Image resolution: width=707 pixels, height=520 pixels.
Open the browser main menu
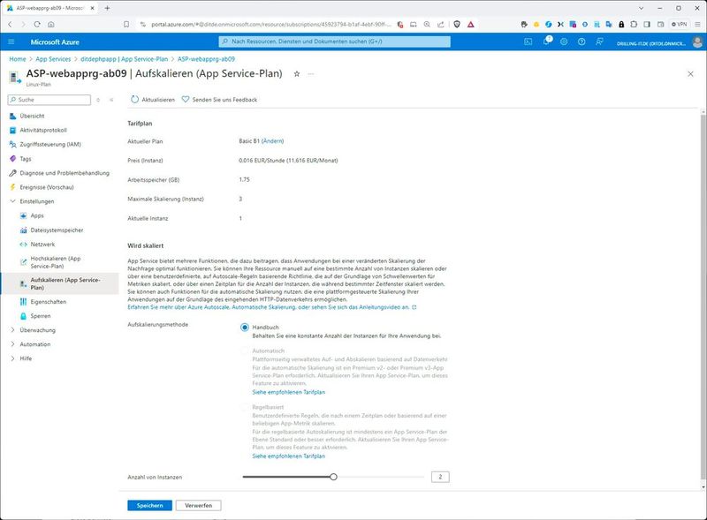click(697, 25)
